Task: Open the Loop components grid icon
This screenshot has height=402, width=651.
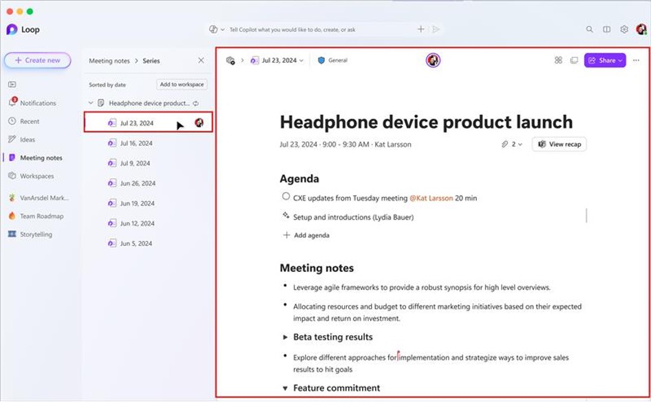Action: (x=558, y=60)
